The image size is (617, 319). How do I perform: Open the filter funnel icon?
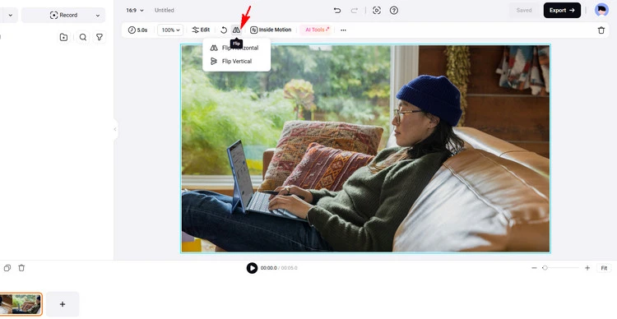tap(100, 37)
